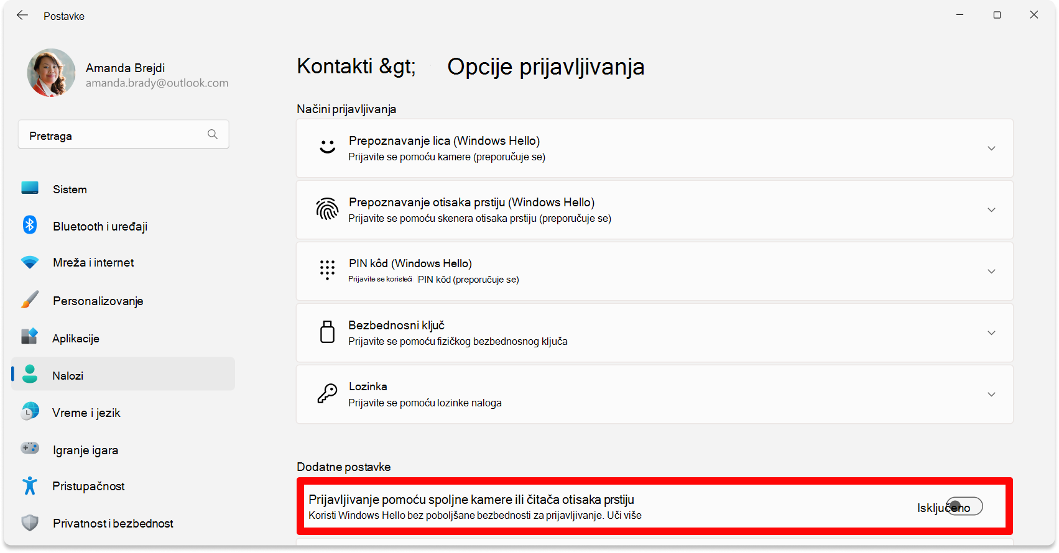Expand PIN kôd chevron

pyautogui.click(x=991, y=272)
